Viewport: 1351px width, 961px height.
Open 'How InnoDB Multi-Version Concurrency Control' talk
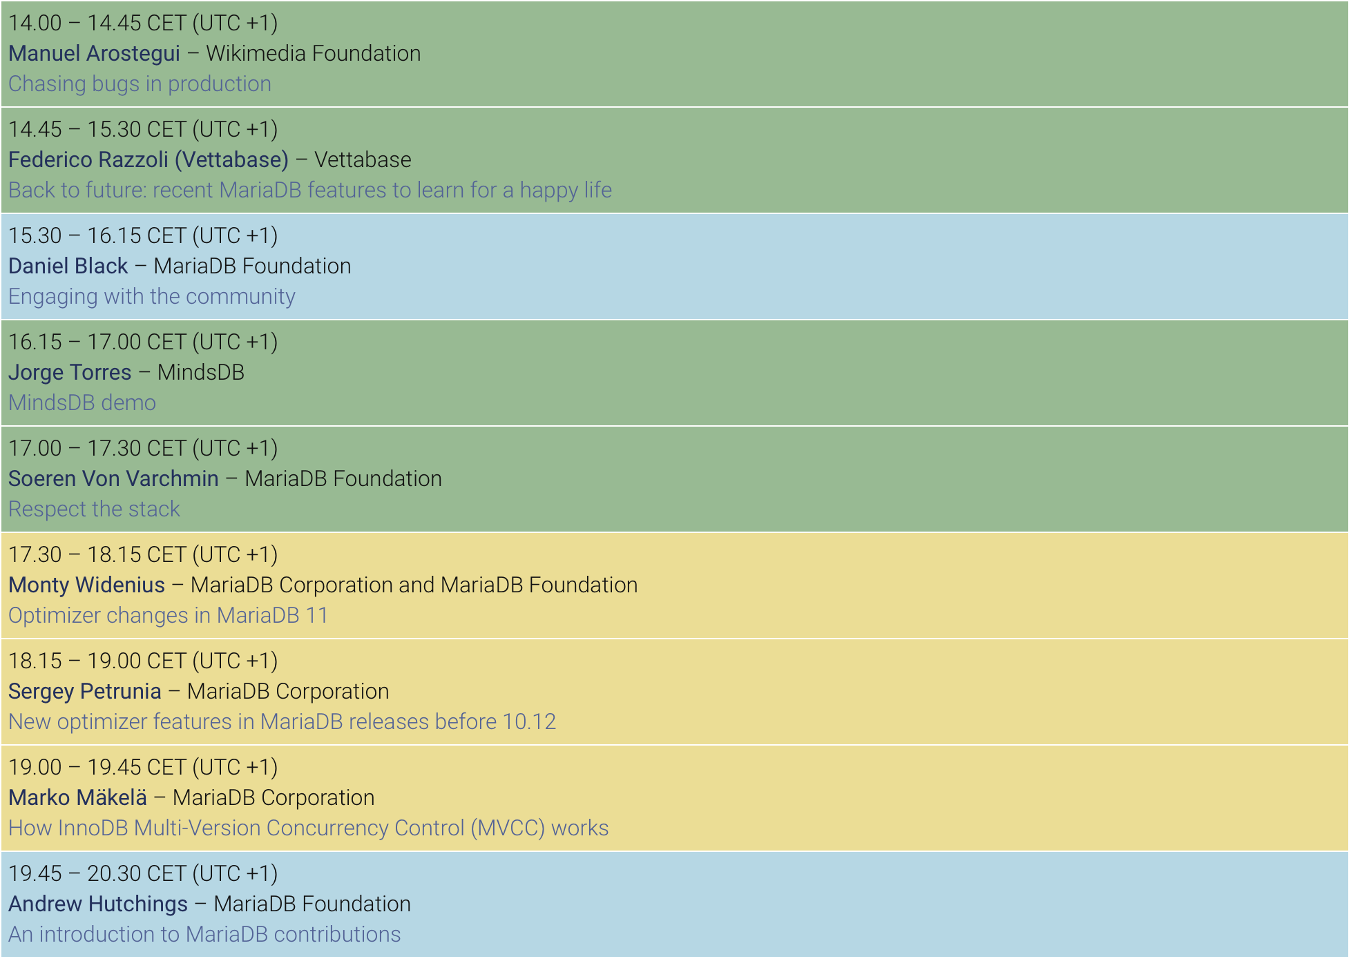tap(308, 828)
